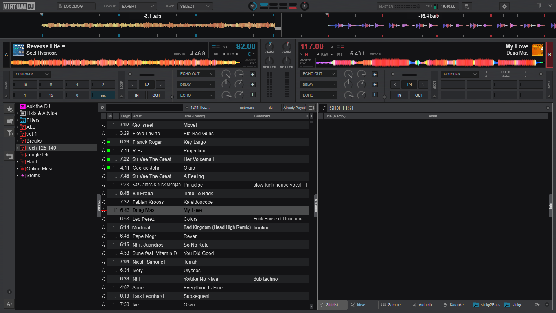Viewport: 556px width, 313px height.
Task: Switch to the sticky2Pass tab
Action: [x=487, y=305]
